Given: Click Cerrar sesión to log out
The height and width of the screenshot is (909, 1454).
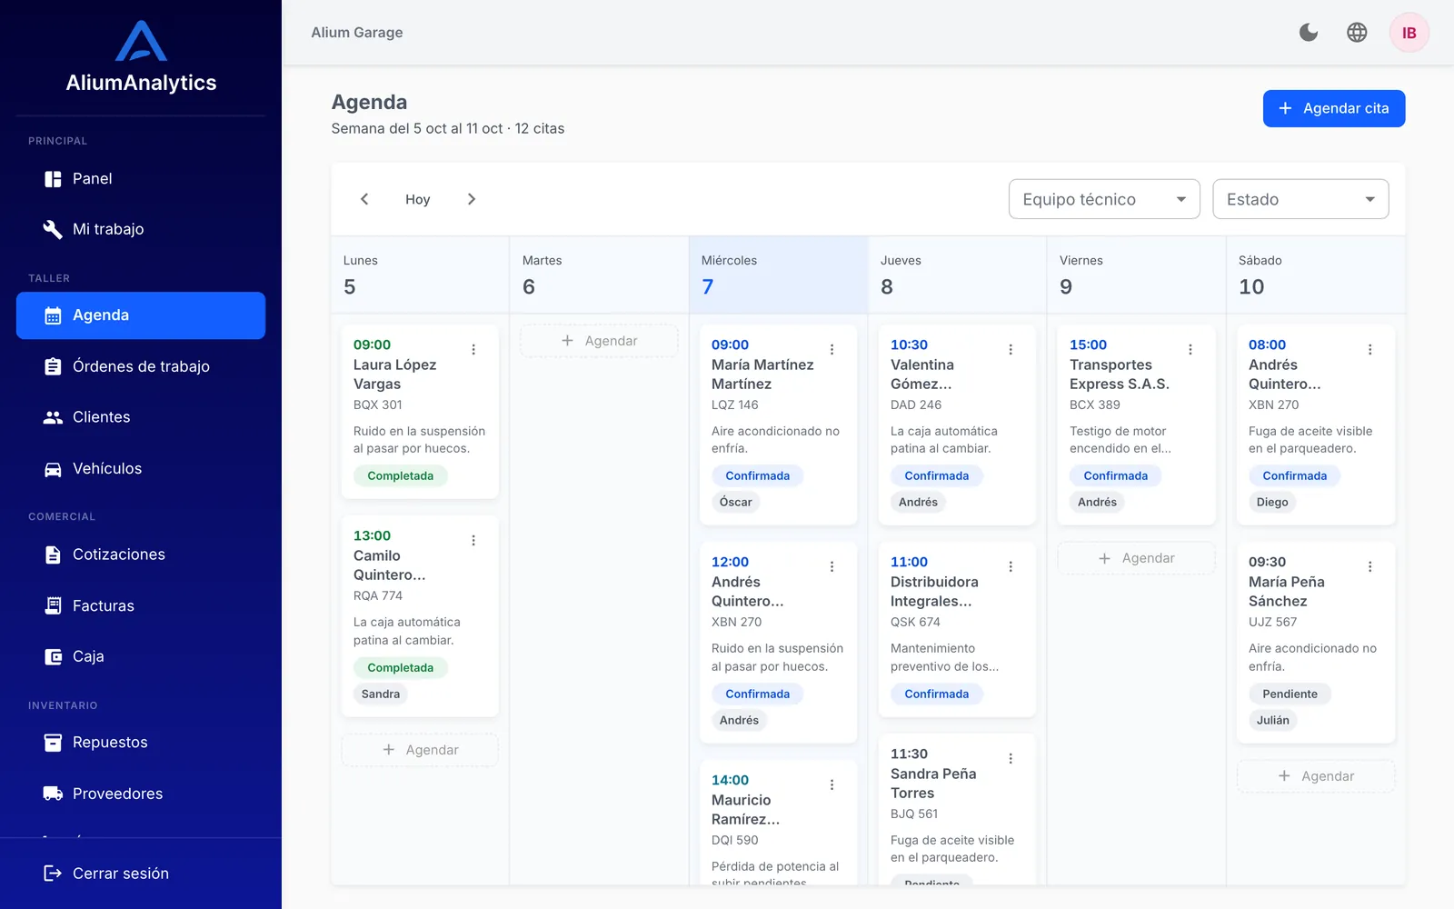Looking at the screenshot, I should pyautogui.click(x=141, y=874).
